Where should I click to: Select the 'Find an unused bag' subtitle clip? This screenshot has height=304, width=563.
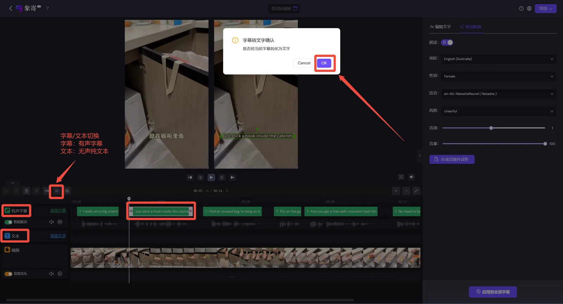pyautogui.click(x=233, y=211)
